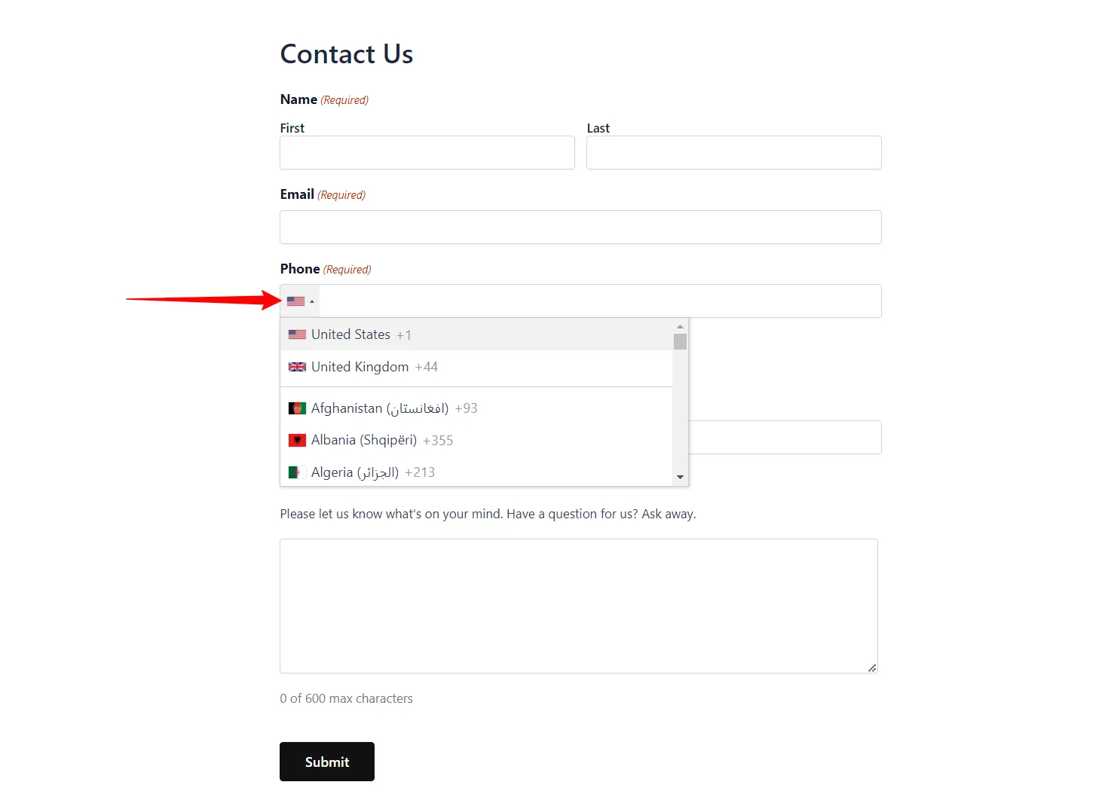Viewport: 1120px width, 794px height.
Task: Click inside the First name field
Action: point(427,152)
